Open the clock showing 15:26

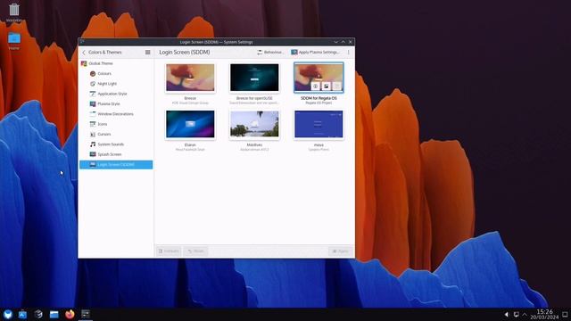click(x=544, y=315)
